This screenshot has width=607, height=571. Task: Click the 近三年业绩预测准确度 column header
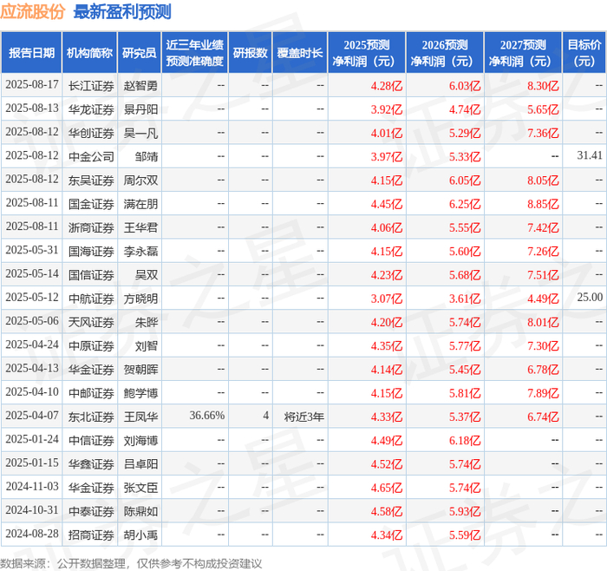point(195,53)
